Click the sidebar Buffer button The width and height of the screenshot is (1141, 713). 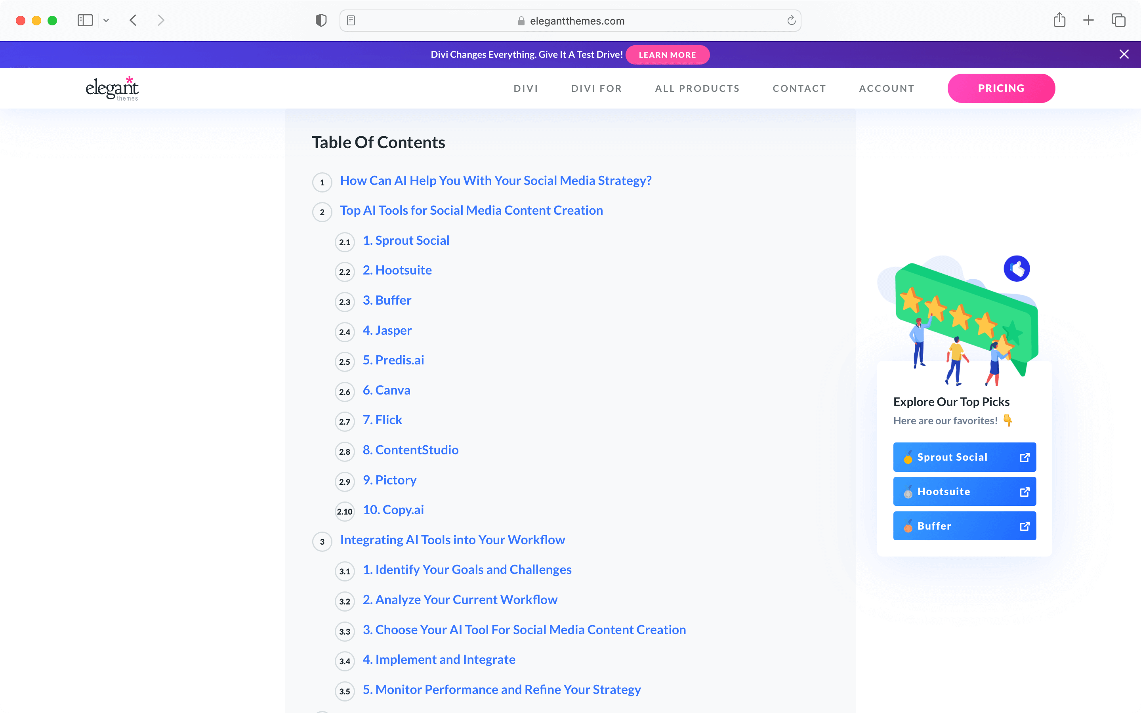tap(964, 526)
